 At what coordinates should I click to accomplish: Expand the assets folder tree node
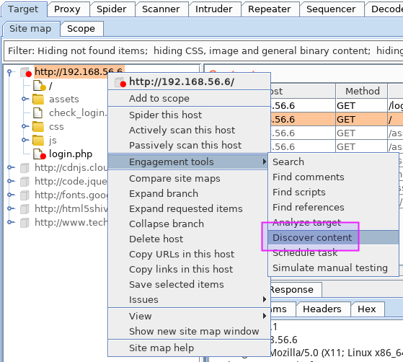click(x=25, y=99)
